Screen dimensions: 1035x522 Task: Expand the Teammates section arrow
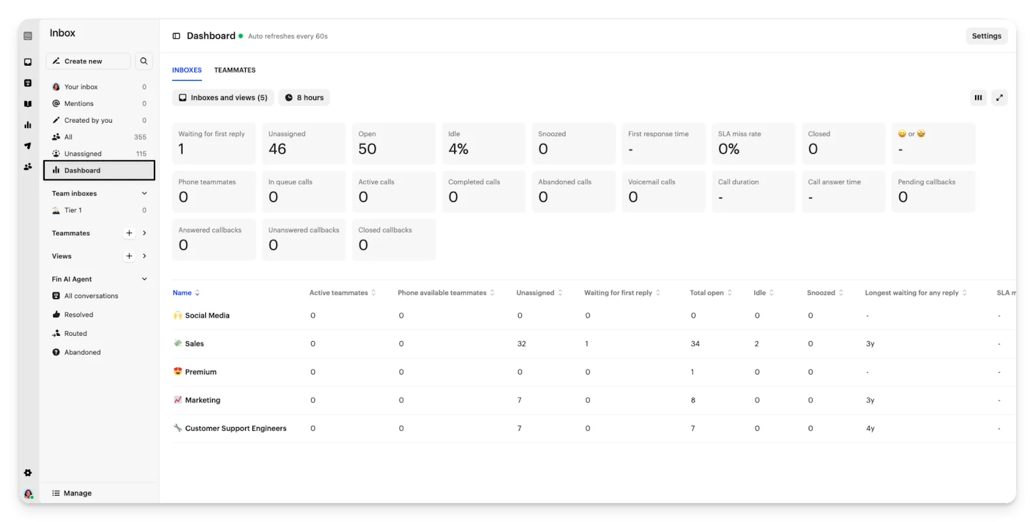pyautogui.click(x=144, y=233)
